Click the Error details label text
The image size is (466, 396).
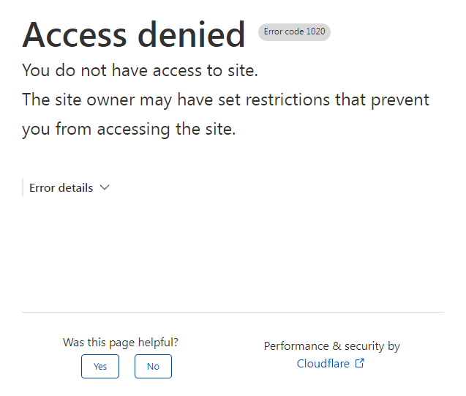(61, 188)
